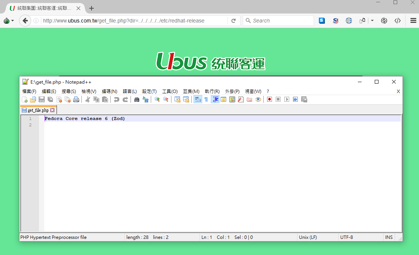Image resolution: width=419 pixels, height=255 pixels.
Task: Open the 外掛(P) menu
Action: [232, 91]
